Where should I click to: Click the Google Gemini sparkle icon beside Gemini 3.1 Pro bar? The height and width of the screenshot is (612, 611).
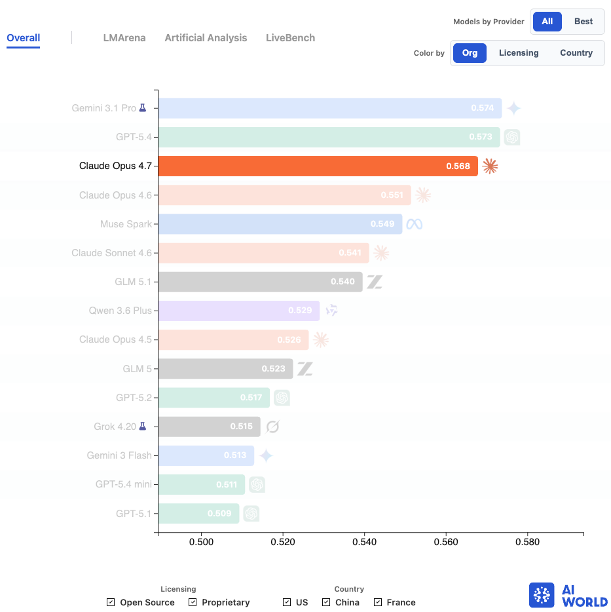tap(514, 108)
